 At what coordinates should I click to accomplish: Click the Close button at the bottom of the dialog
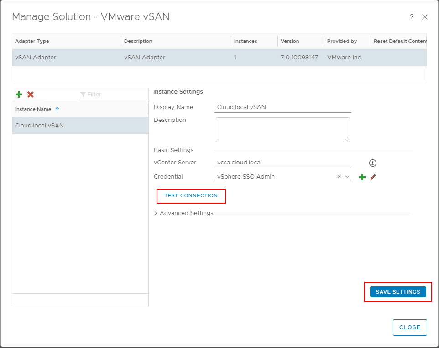[x=410, y=327]
